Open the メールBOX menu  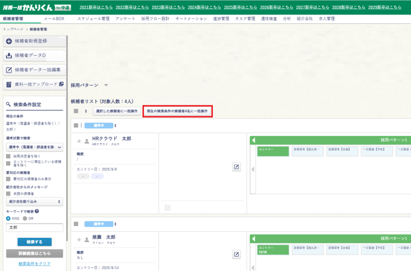point(53,19)
